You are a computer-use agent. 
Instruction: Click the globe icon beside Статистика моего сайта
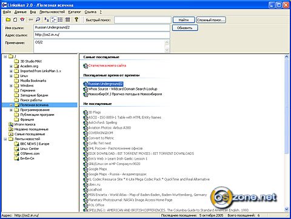85,66
